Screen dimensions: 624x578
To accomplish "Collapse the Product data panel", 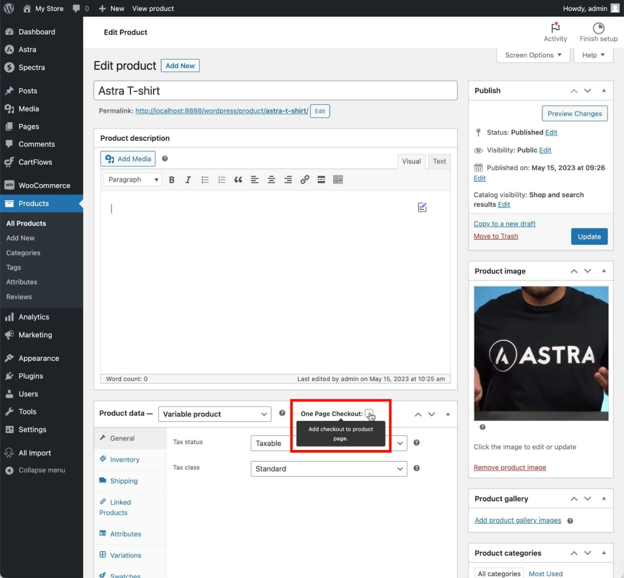I will (448, 415).
